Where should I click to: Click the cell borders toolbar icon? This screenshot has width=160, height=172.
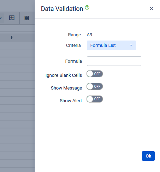(x=12, y=18)
